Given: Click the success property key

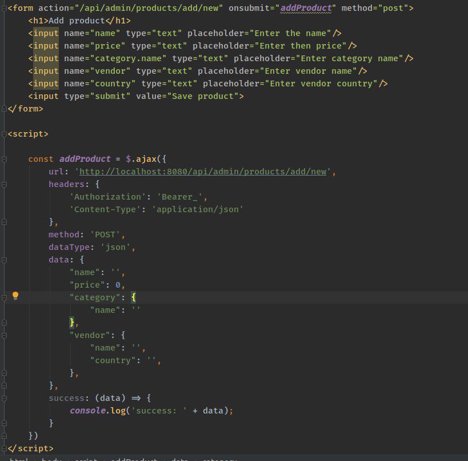Looking at the screenshot, I should [x=67, y=398].
